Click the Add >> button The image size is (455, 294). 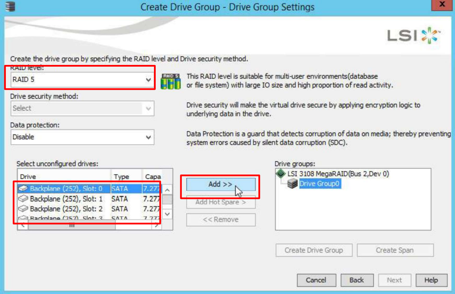click(220, 184)
